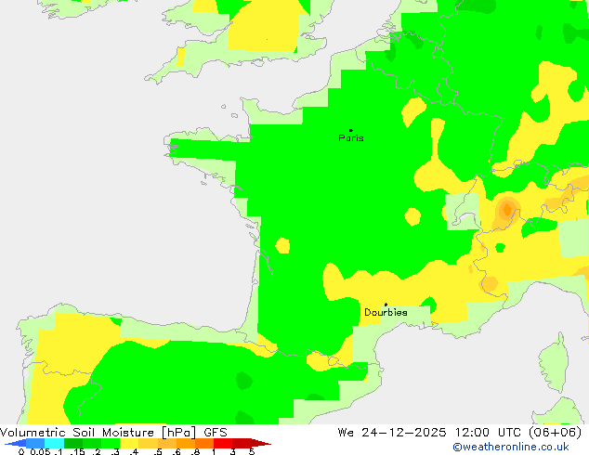589x455 pixels.
Task: Pick the dark orange .8 to 1 legend swatch
Action: [204, 443]
